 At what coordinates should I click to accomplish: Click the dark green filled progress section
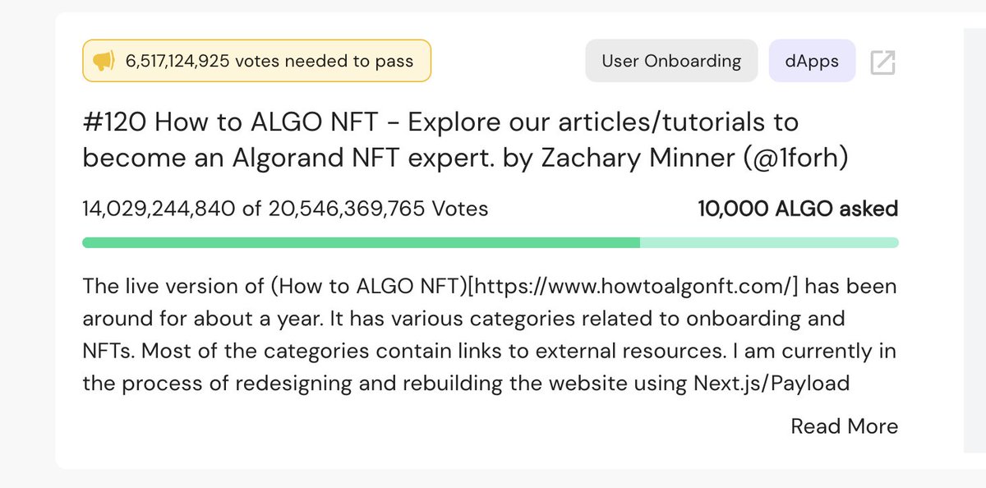361,242
